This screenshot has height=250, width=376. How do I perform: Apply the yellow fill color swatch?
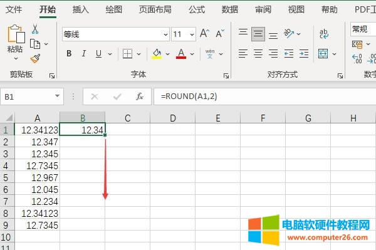[157, 54]
